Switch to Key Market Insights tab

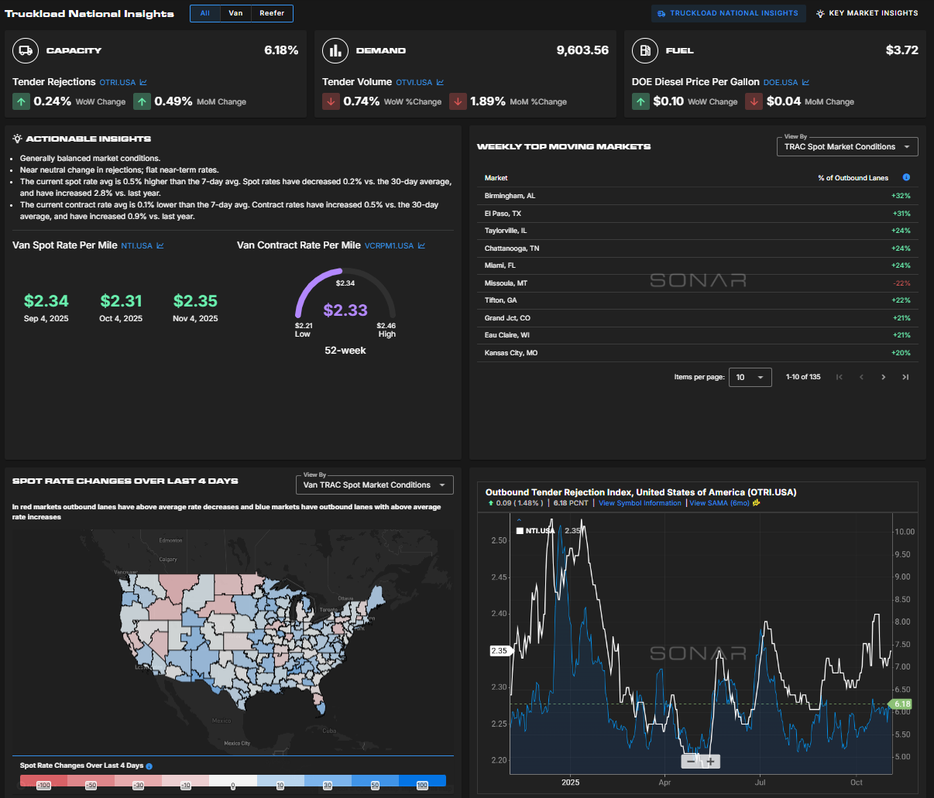click(x=867, y=13)
